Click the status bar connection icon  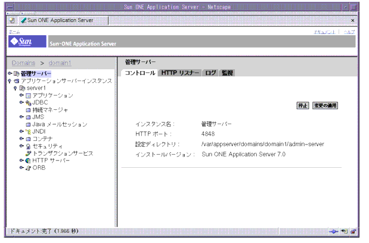pyautogui.click(x=333, y=232)
